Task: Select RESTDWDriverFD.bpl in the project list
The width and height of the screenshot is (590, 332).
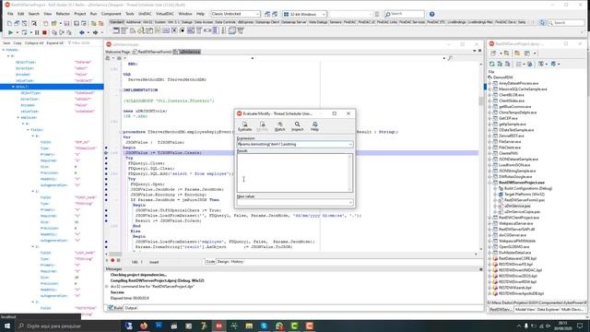Action: coord(516,265)
